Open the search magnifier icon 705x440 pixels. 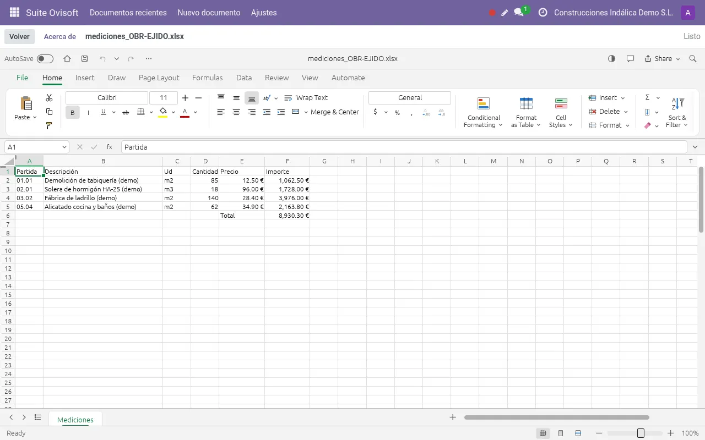click(693, 58)
